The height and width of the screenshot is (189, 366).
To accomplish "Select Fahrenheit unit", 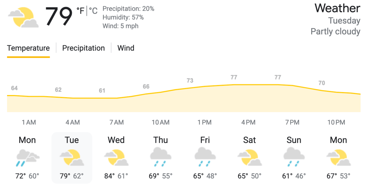I will (x=80, y=11).
